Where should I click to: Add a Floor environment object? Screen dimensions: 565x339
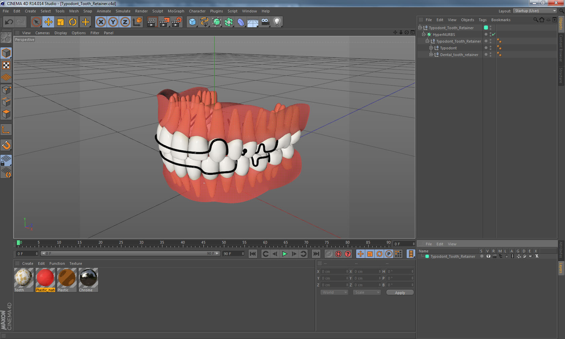(253, 22)
